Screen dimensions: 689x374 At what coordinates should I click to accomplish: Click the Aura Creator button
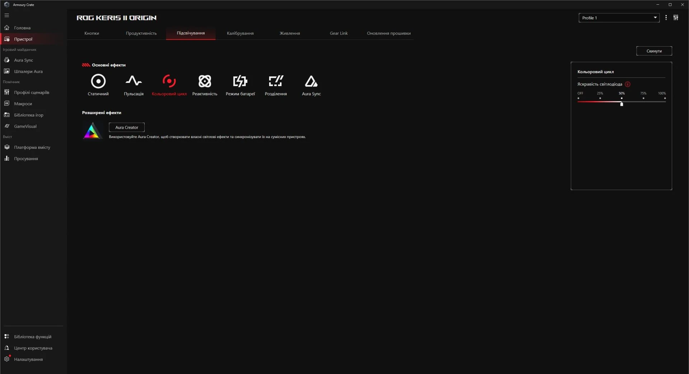pyautogui.click(x=127, y=127)
